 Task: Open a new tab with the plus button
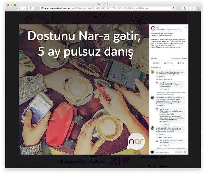(x=199, y=9)
